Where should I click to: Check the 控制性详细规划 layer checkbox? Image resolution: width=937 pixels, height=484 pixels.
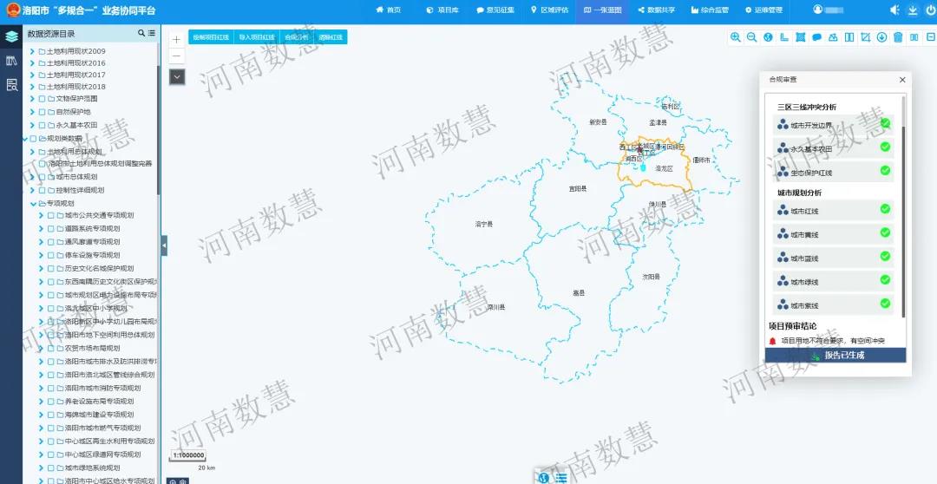point(42,190)
